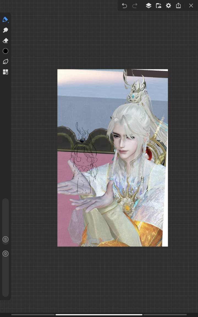Click the opacity 0 slider handle
The width and height of the screenshot is (198, 317).
(x=5, y=253)
